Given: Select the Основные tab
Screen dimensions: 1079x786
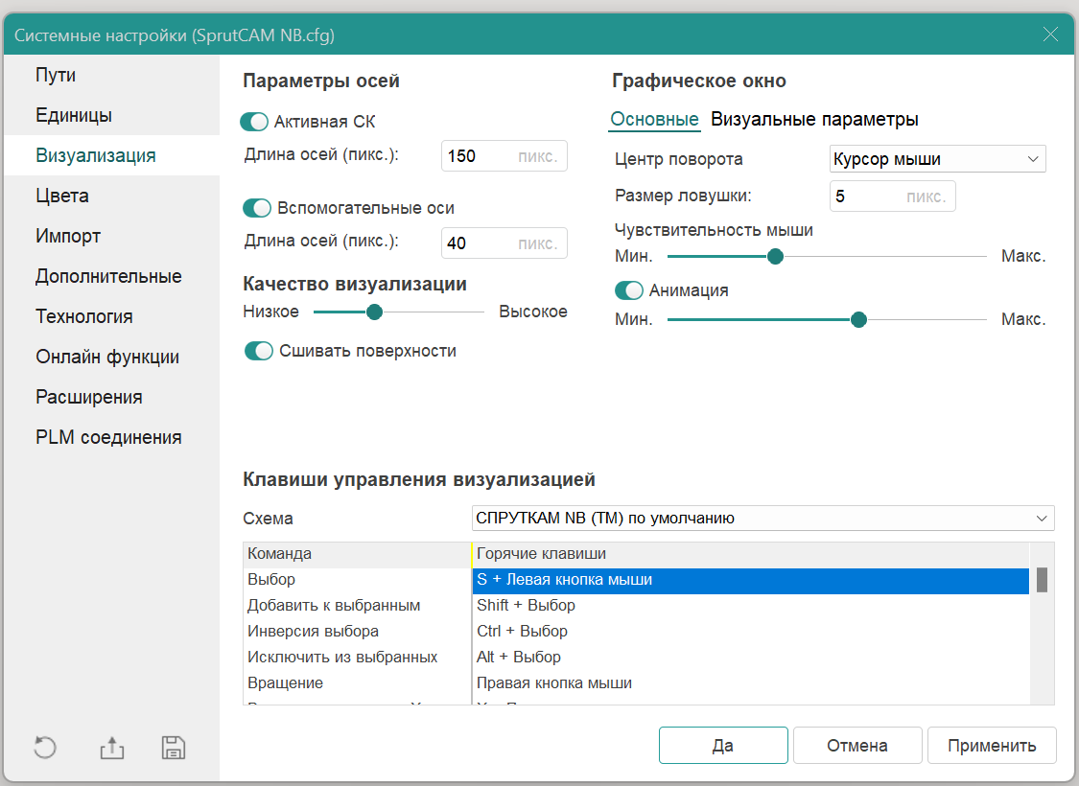Looking at the screenshot, I should pyautogui.click(x=654, y=120).
